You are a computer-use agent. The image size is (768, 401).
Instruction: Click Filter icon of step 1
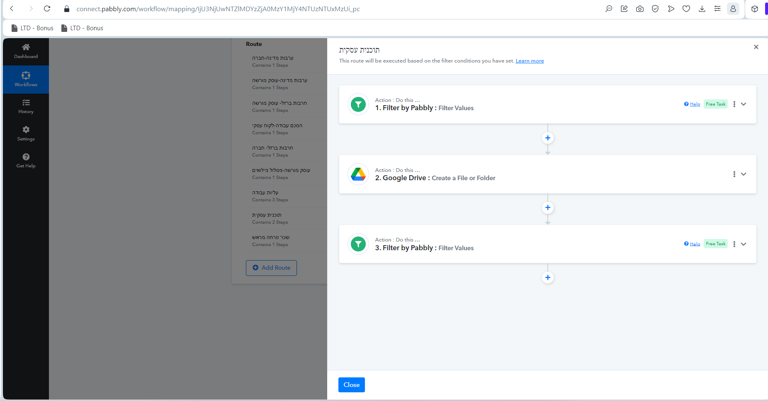[x=358, y=104]
